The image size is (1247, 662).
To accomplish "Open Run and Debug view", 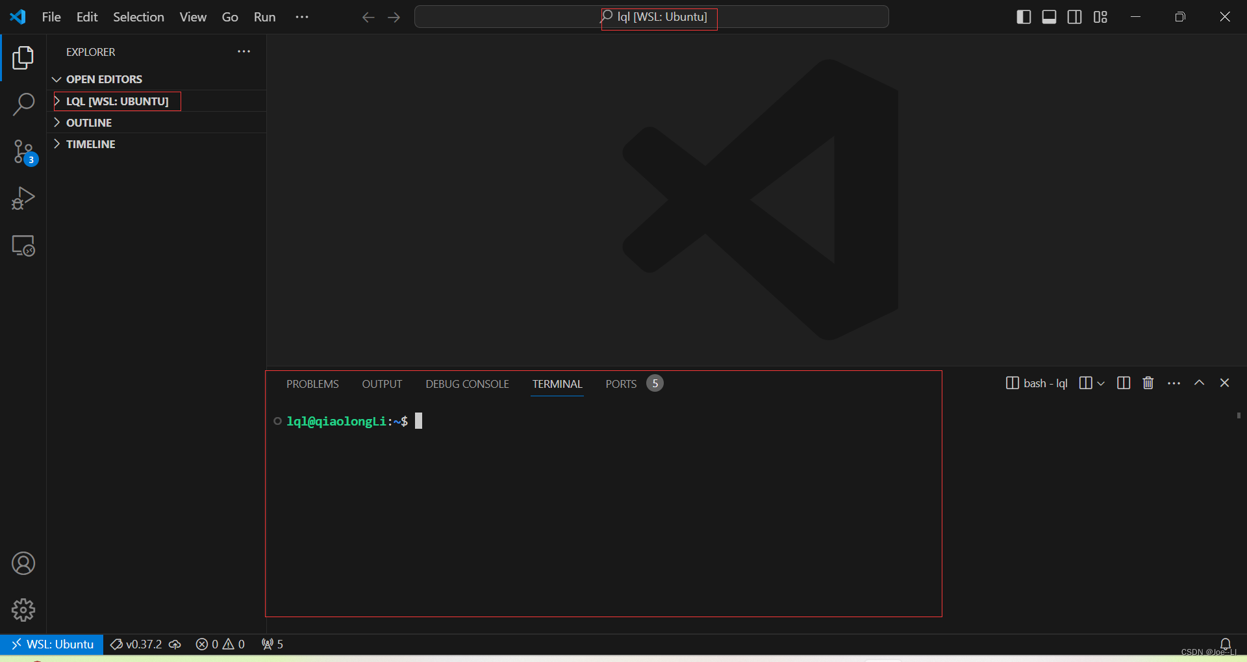I will [x=23, y=199].
